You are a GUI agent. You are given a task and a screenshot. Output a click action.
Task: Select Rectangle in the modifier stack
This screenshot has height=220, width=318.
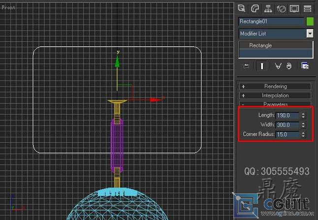pos(260,45)
